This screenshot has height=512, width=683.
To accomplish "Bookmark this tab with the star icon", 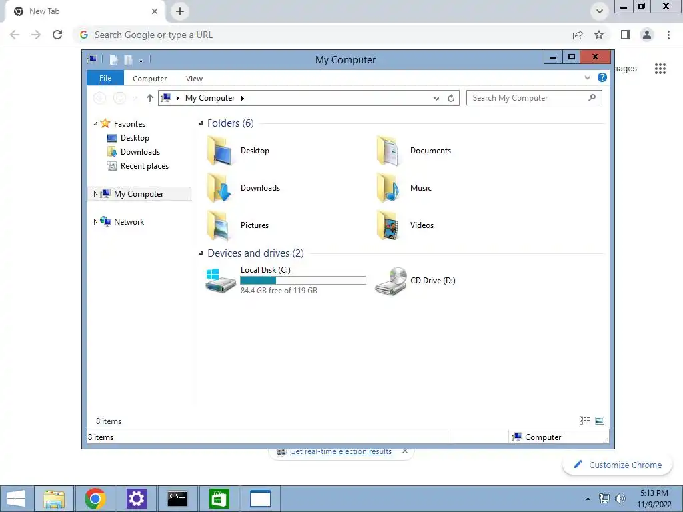I will click(x=599, y=35).
